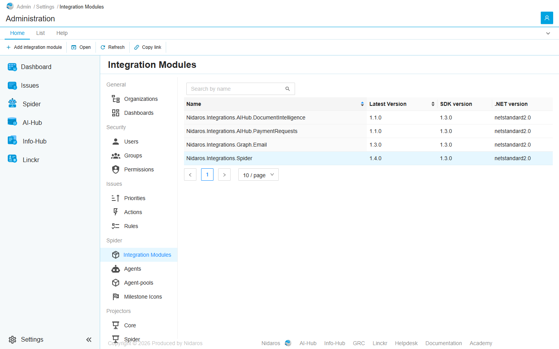Screen dimensions: 559x349
Task: Click the Settings gear icon
Action: point(12,340)
